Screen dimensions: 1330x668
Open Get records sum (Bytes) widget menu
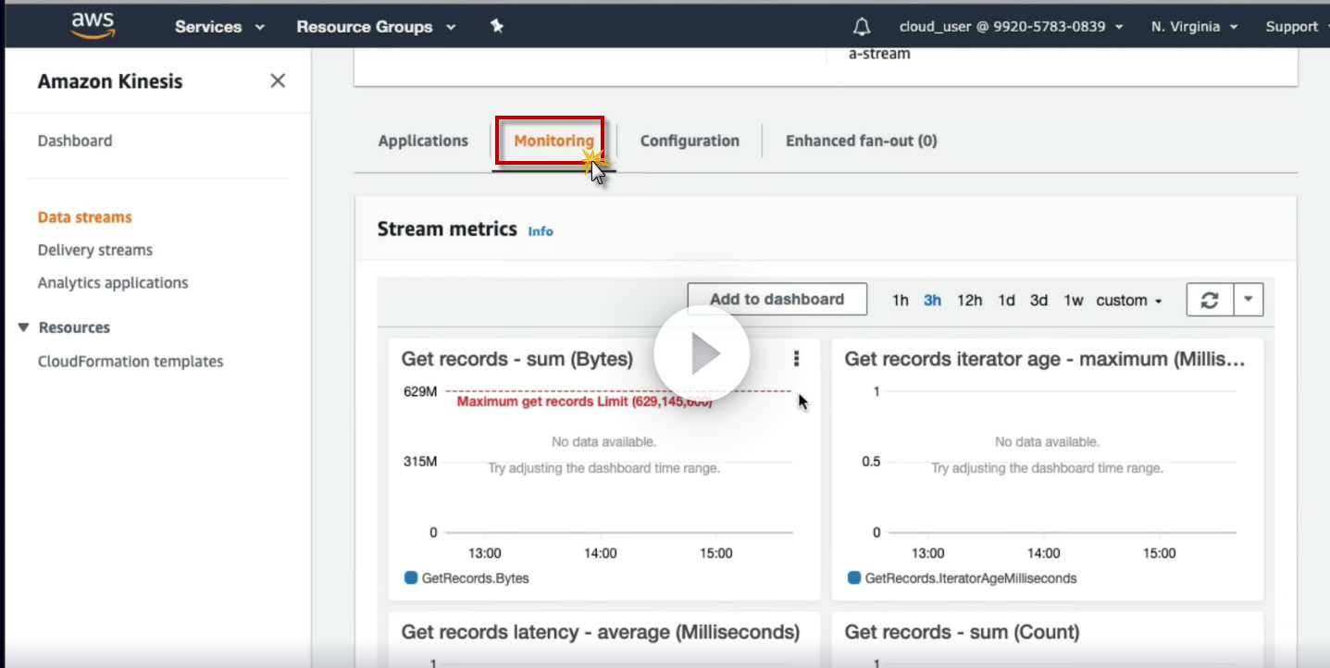(796, 359)
